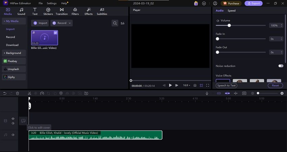Image resolution: width=287 pixels, height=152 pixels.
Task: Toggle visibility eye on the video track
Action: point(13,119)
